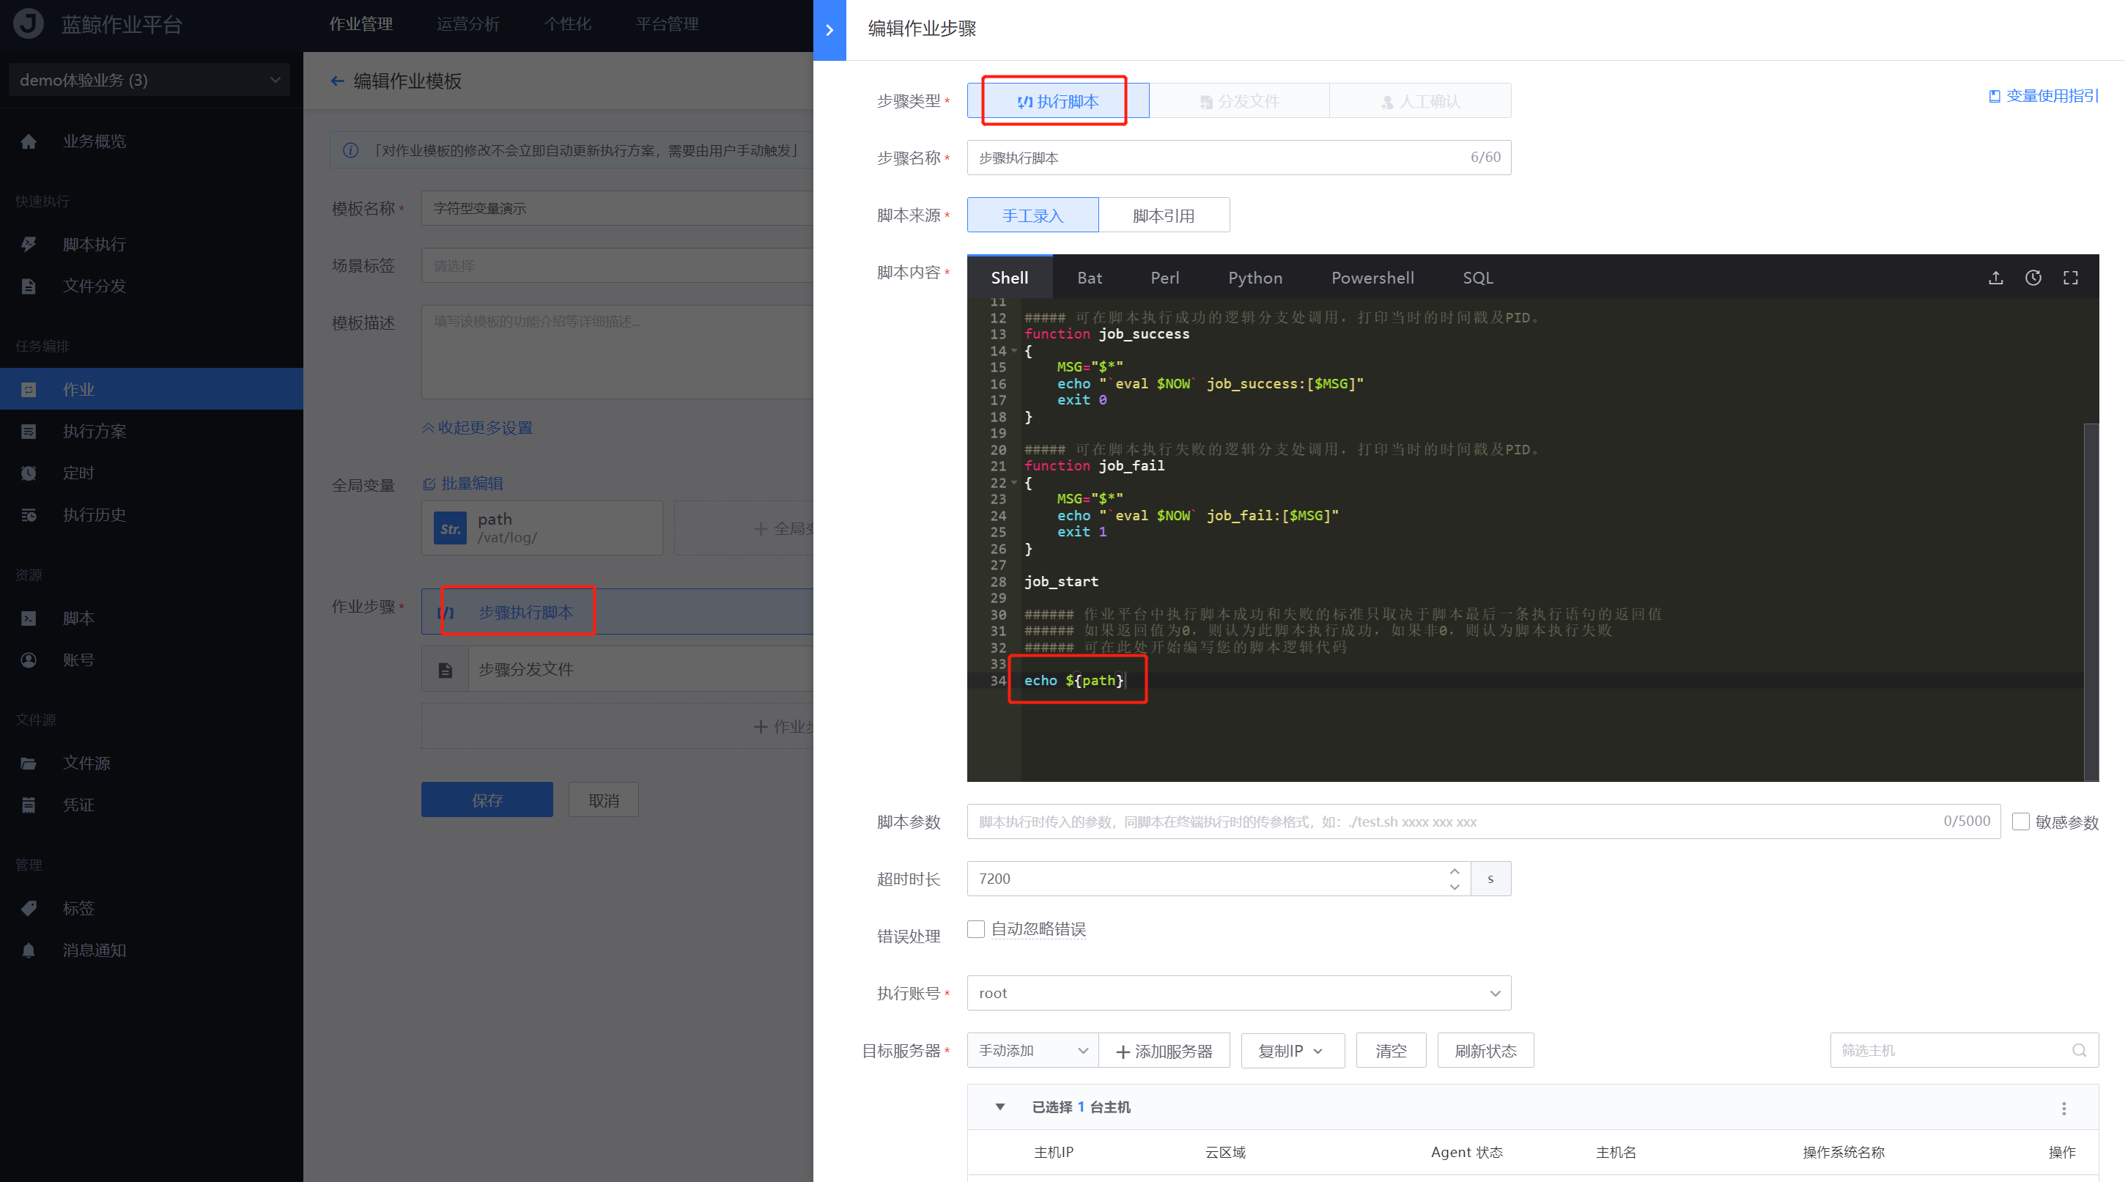Open the 执行账号 root dropdown
Screen dimensions: 2125x1182
pyautogui.click(x=1239, y=993)
